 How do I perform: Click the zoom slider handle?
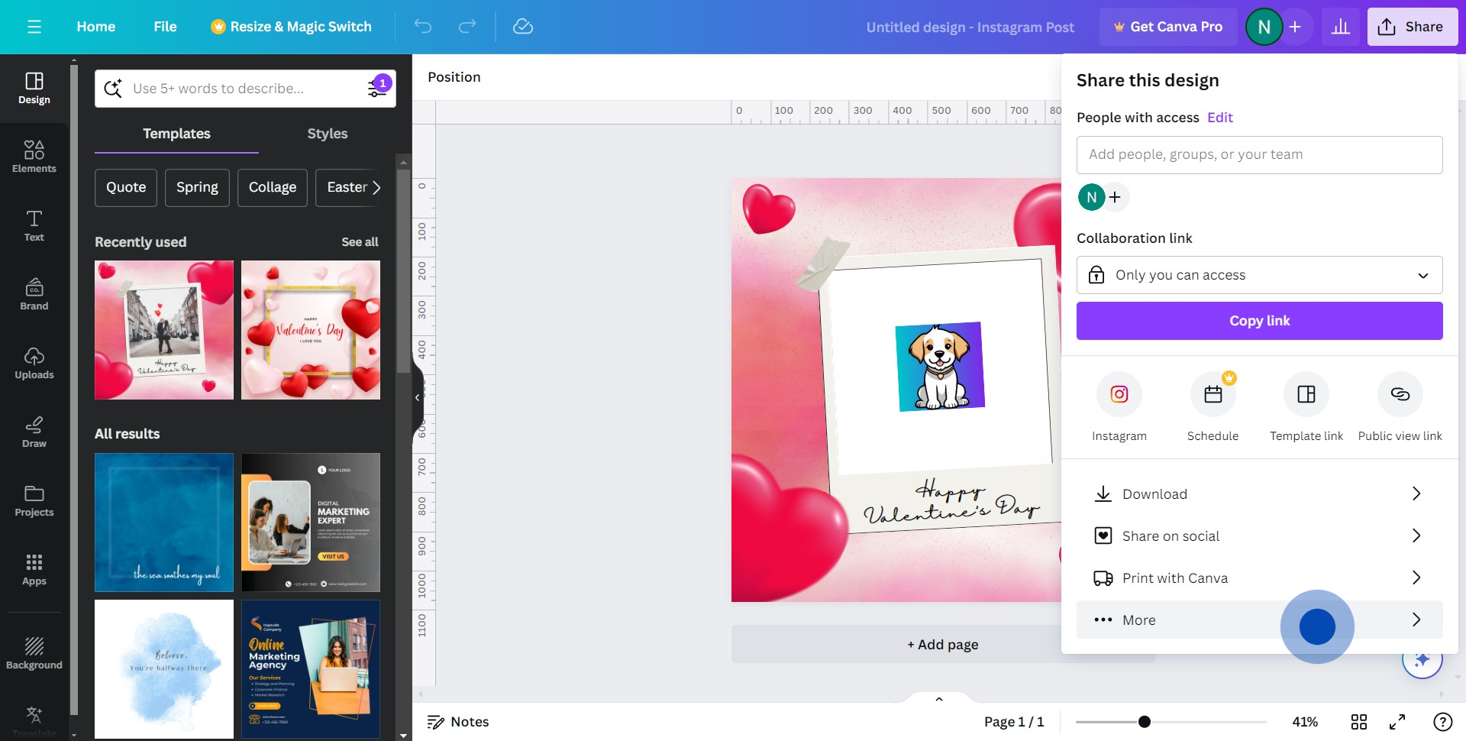[1144, 722]
